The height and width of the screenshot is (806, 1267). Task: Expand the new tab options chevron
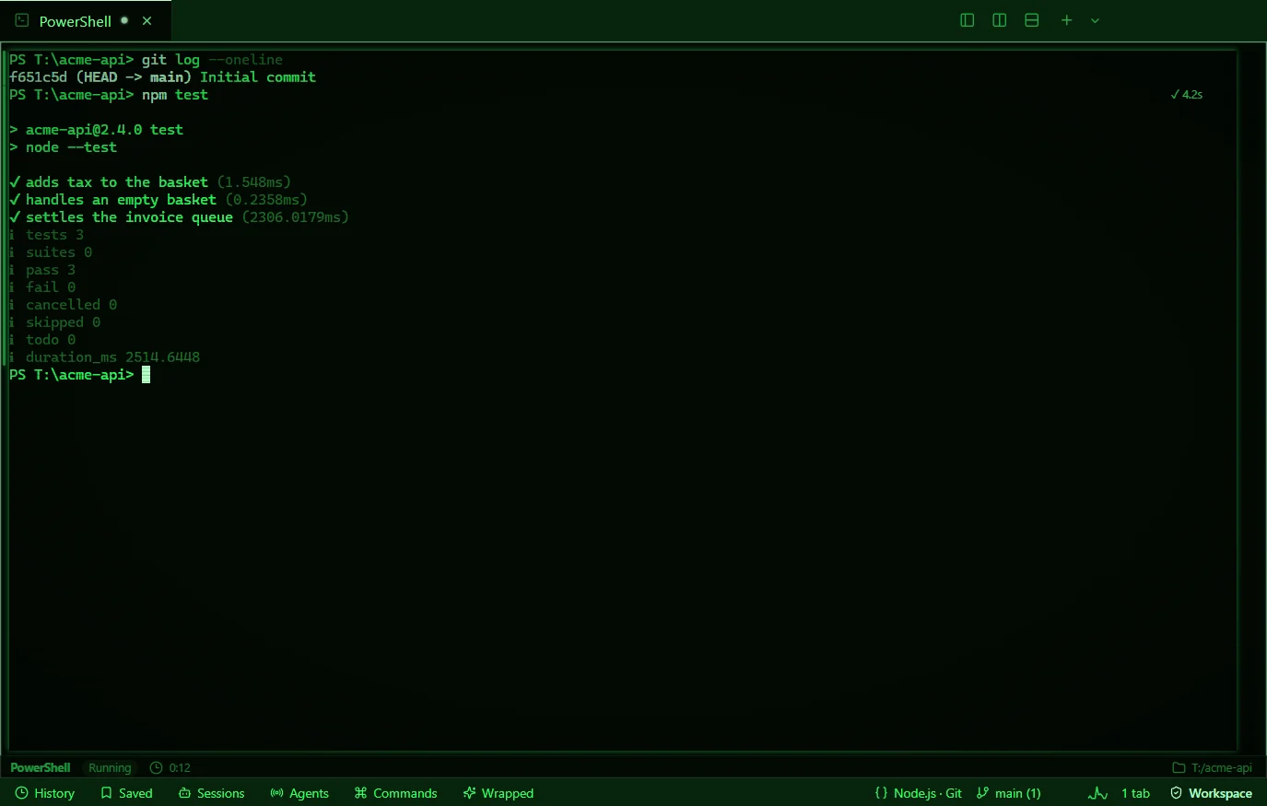coord(1096,20)
